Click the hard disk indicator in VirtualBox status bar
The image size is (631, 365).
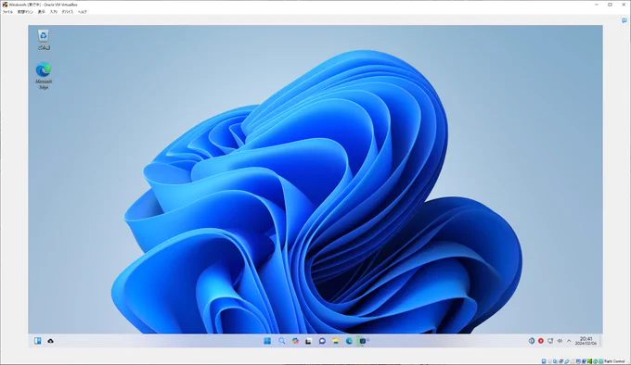(x=544, y=361)
